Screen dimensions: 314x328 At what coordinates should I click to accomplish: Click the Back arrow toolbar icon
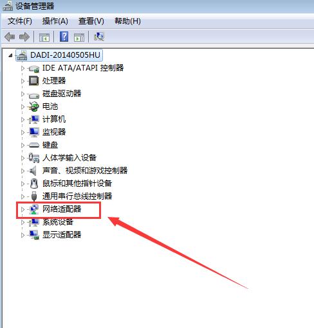(10, 37)
